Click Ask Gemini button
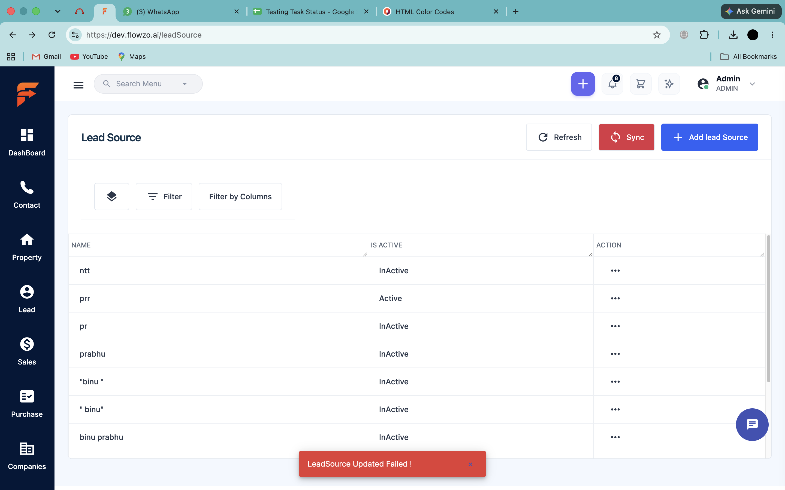Viewport: 785px width, 490px height. coord(751,11)
